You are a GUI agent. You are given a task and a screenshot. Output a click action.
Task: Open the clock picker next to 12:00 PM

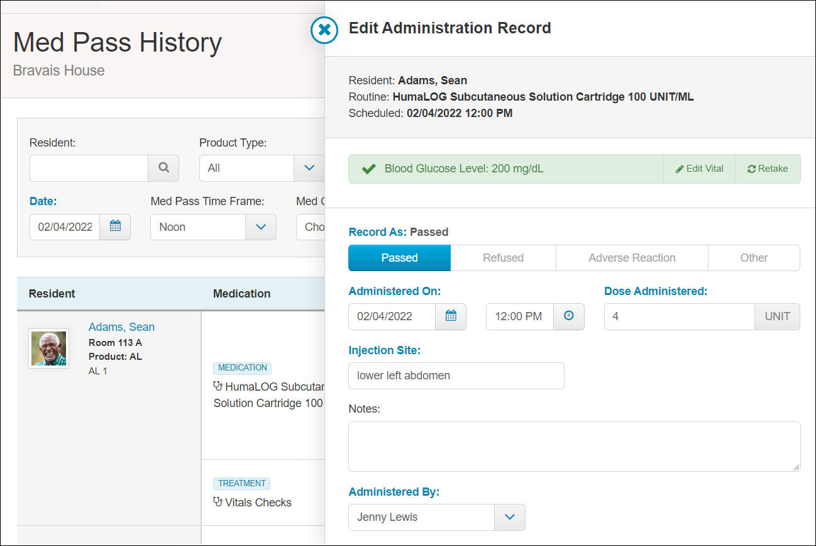568,316
